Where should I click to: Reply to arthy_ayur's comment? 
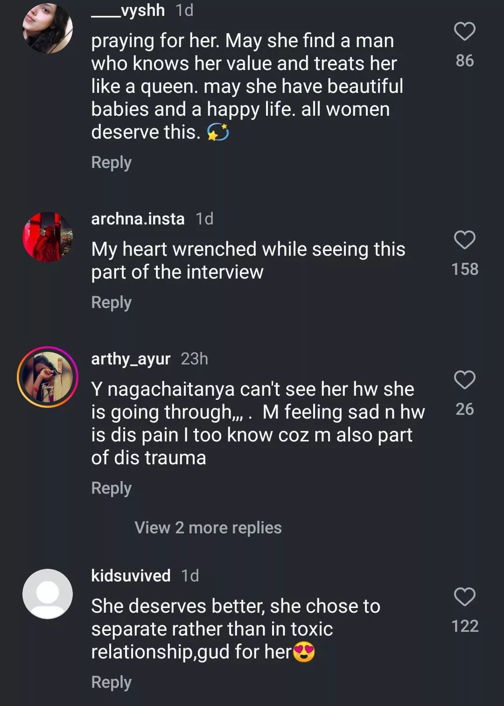[112, 488]
